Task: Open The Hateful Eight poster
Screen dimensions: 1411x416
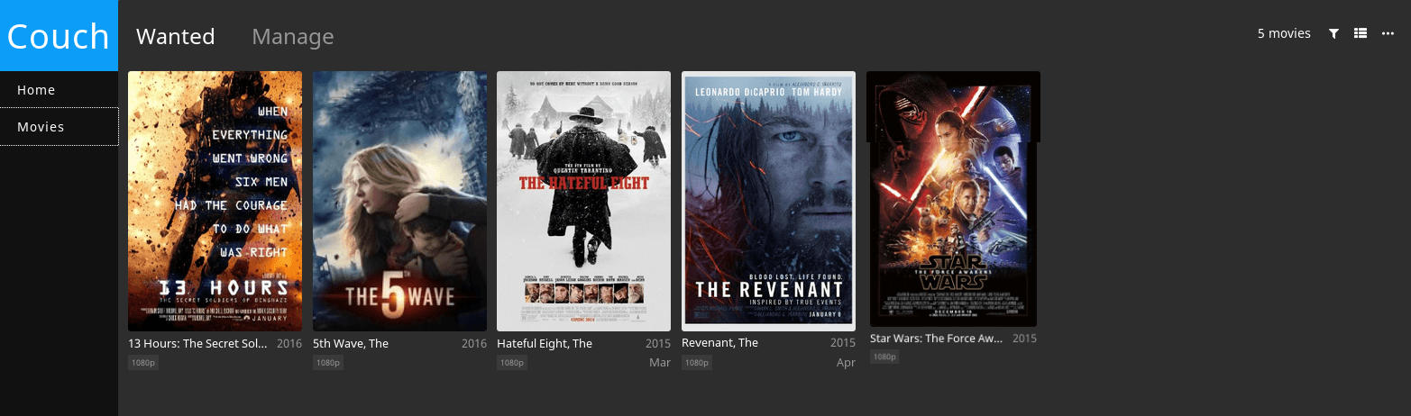Action: pyautogui.click(x=583, y=201)
